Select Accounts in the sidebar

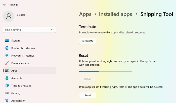[29, 78]
